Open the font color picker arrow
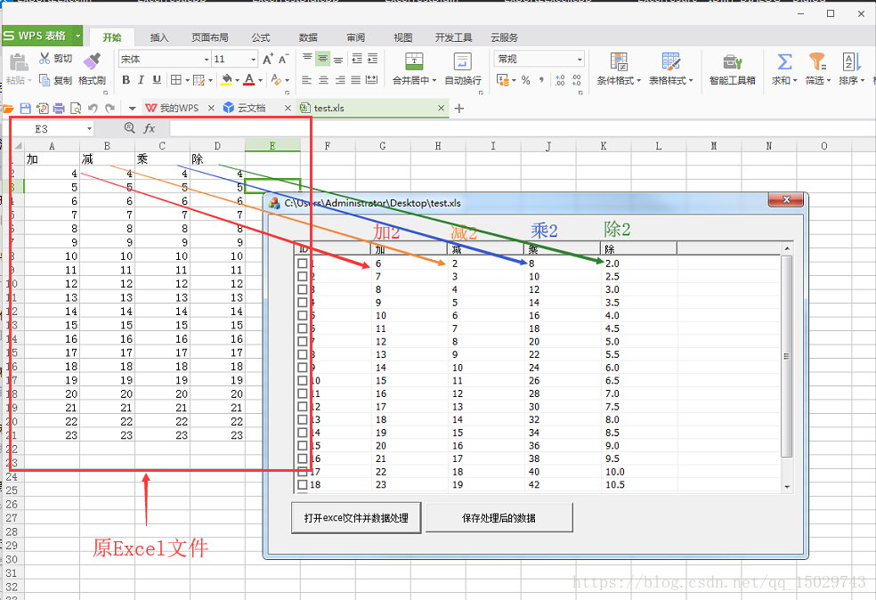 tap(260, 80)
